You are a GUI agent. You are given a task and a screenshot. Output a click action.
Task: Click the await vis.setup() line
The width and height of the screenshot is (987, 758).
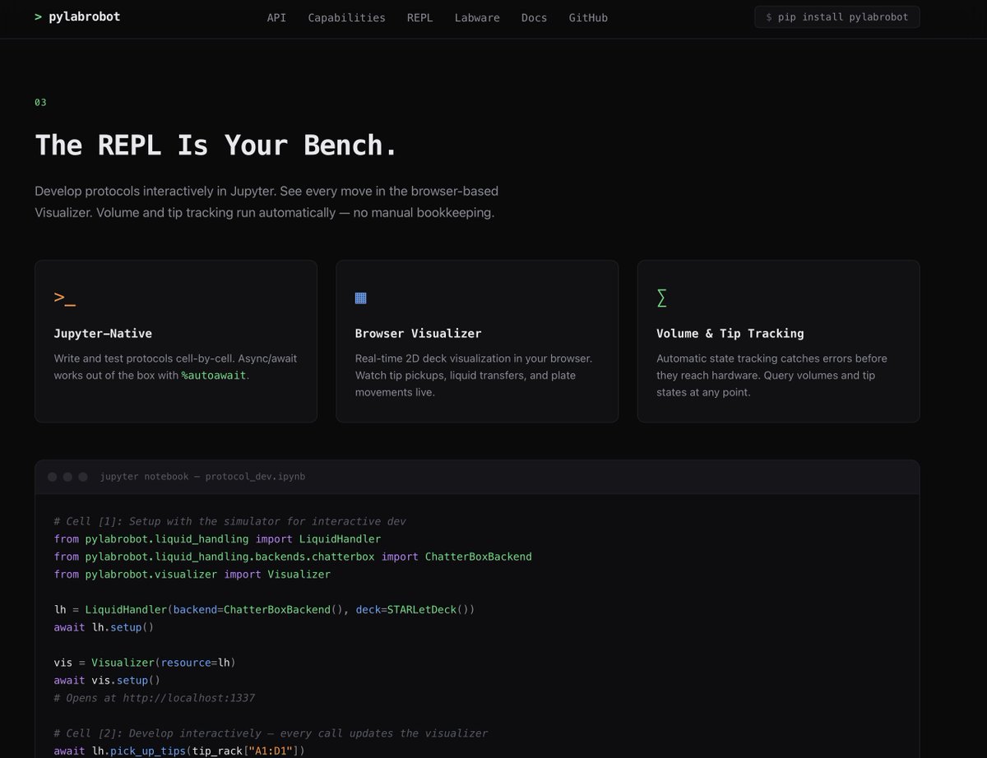pyautogui.click(x=107, y=681)
